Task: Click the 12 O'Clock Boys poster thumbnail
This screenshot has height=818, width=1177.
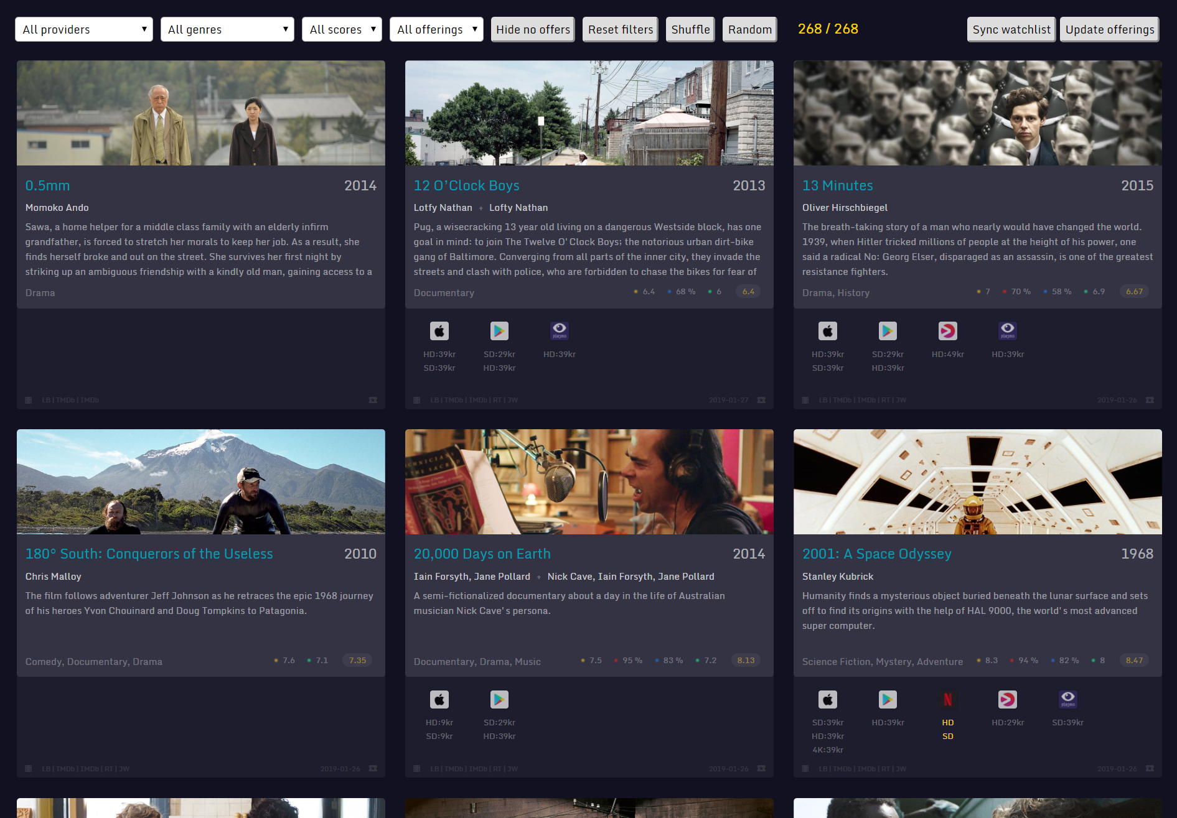Action: pos(589,113)
